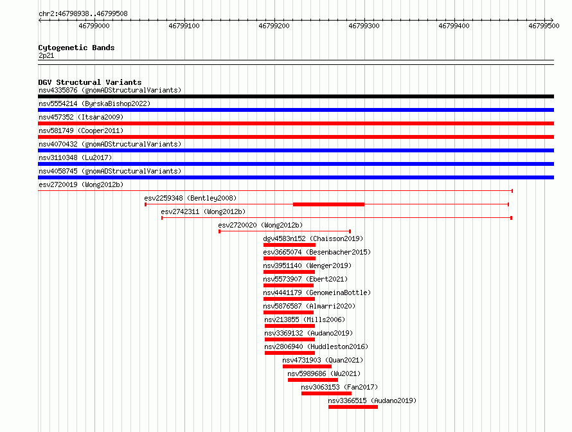
Task: Click the nsv4441179 red bar
Action: tap(289, 299)
